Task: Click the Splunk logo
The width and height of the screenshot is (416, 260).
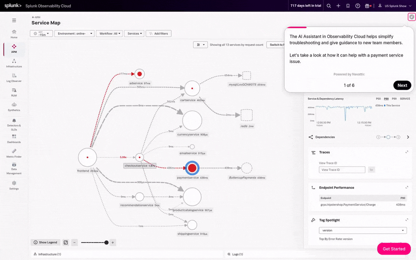Action: tap(13, 5)
